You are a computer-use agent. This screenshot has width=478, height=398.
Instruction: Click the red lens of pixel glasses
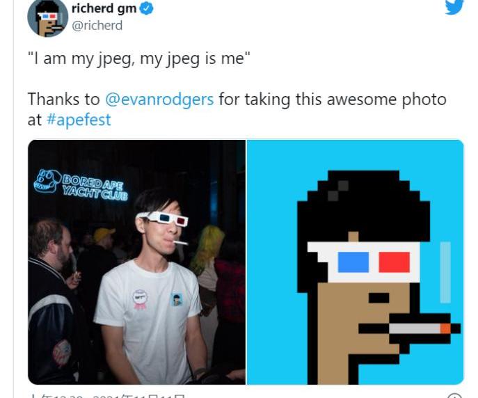(x=395, y=262)
